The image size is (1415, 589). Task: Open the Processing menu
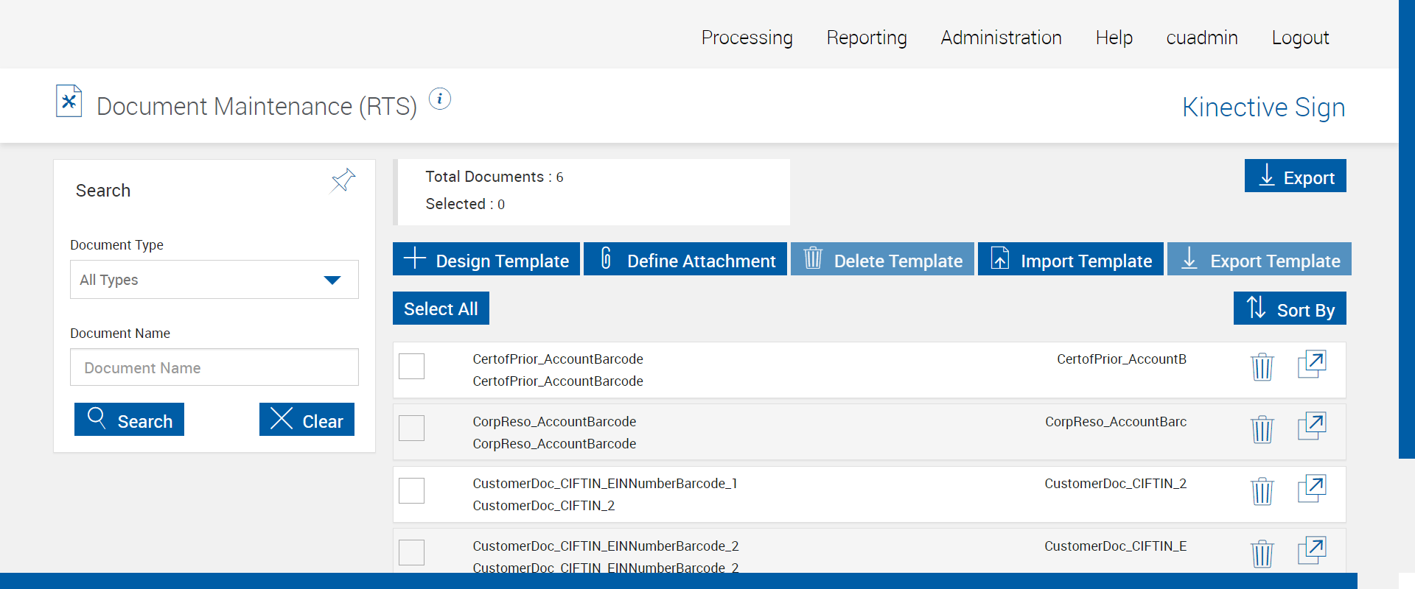747,38
